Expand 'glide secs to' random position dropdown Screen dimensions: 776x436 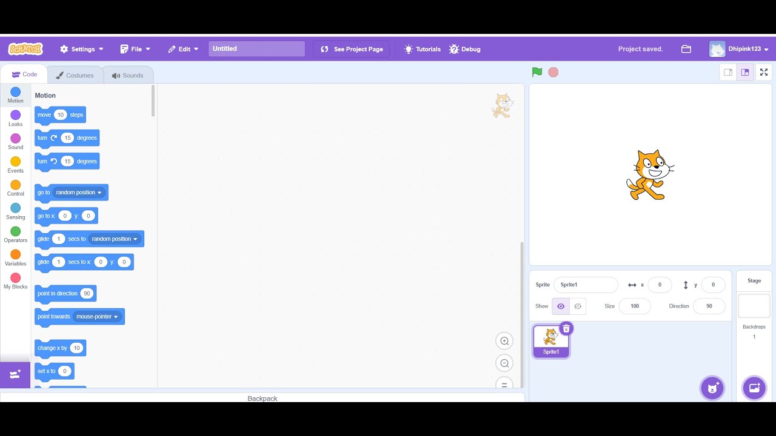tap(115, 239)
